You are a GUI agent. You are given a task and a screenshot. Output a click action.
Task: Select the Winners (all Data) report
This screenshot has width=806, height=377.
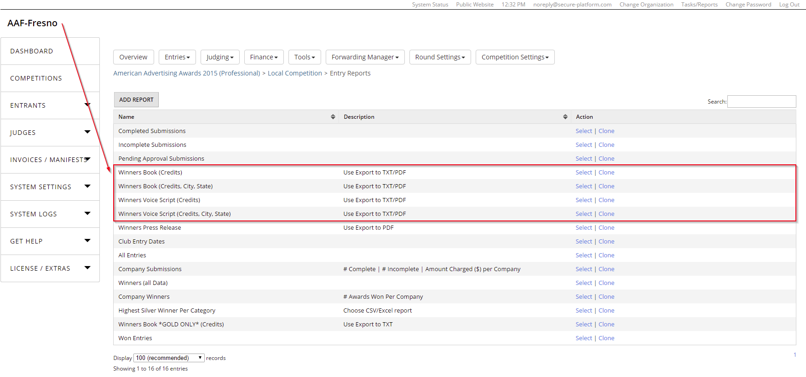584,283
